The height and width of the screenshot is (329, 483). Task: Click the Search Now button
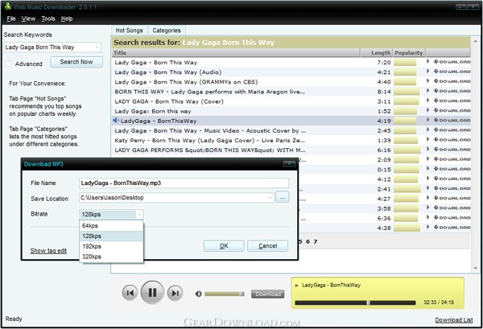tap(76, 62)
